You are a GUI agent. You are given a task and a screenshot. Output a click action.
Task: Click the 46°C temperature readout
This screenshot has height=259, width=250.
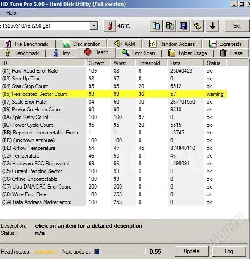124,26
